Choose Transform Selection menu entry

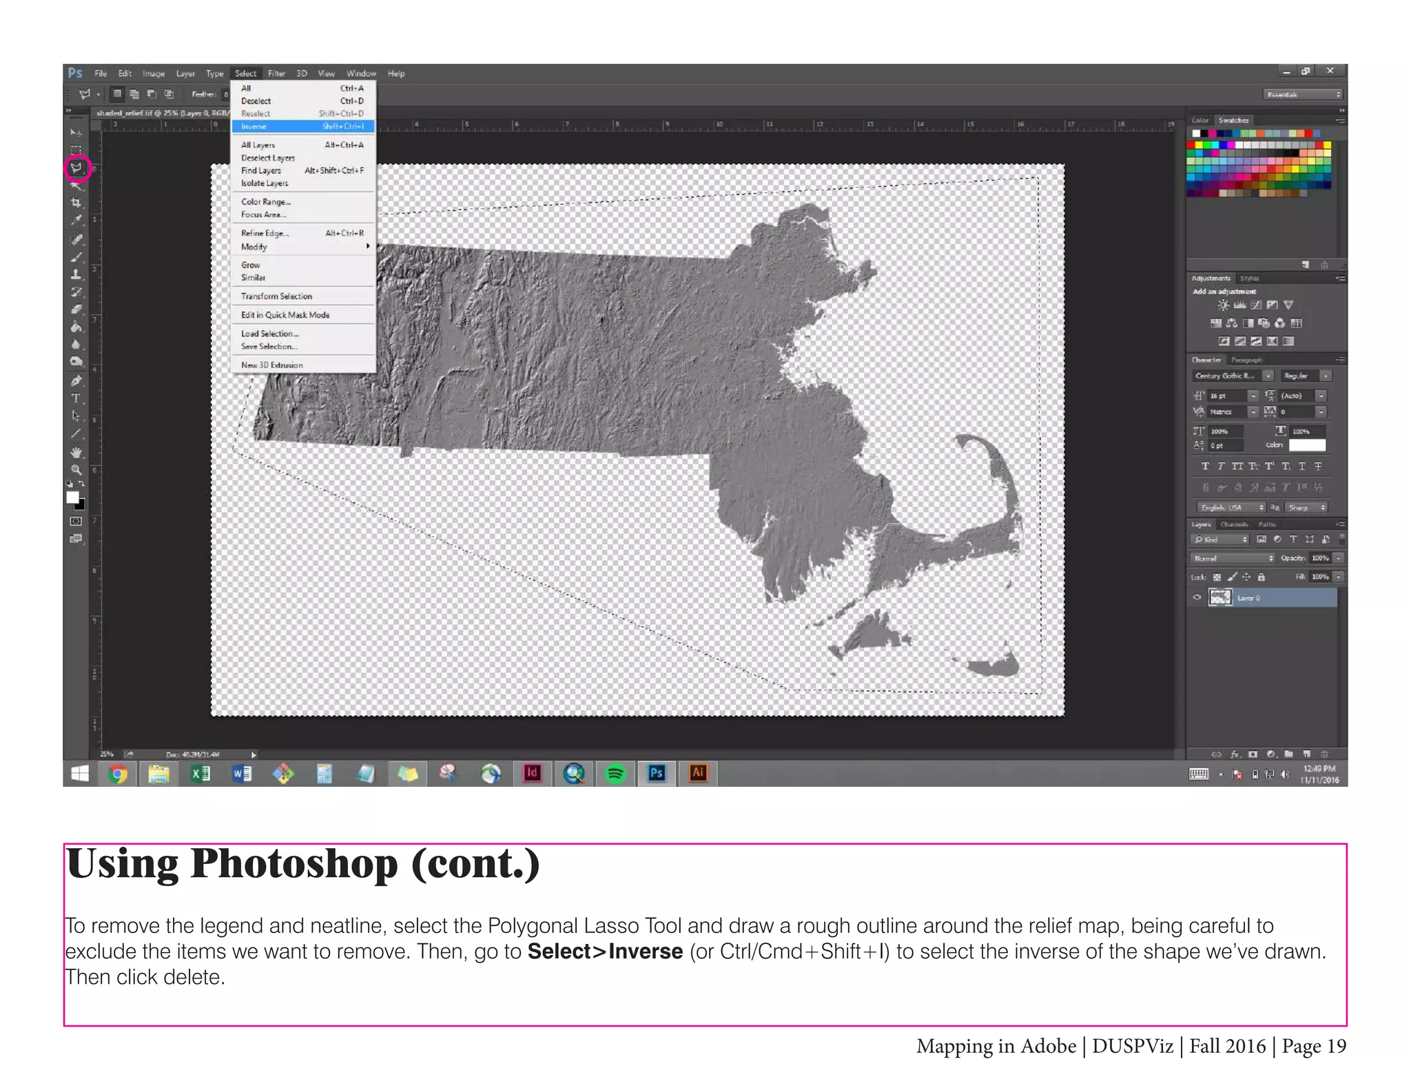[303, 296]
